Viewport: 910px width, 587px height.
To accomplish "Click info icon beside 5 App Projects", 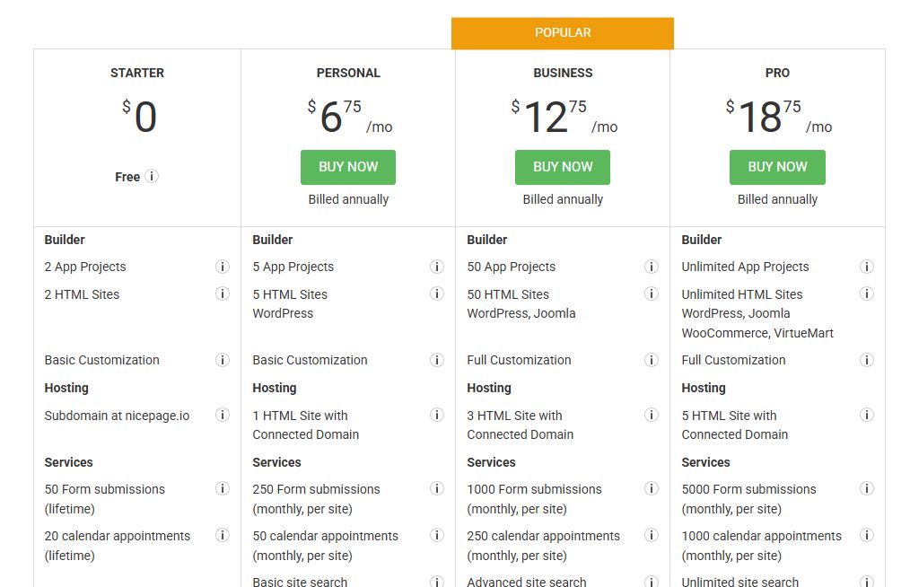I will 437,267.
